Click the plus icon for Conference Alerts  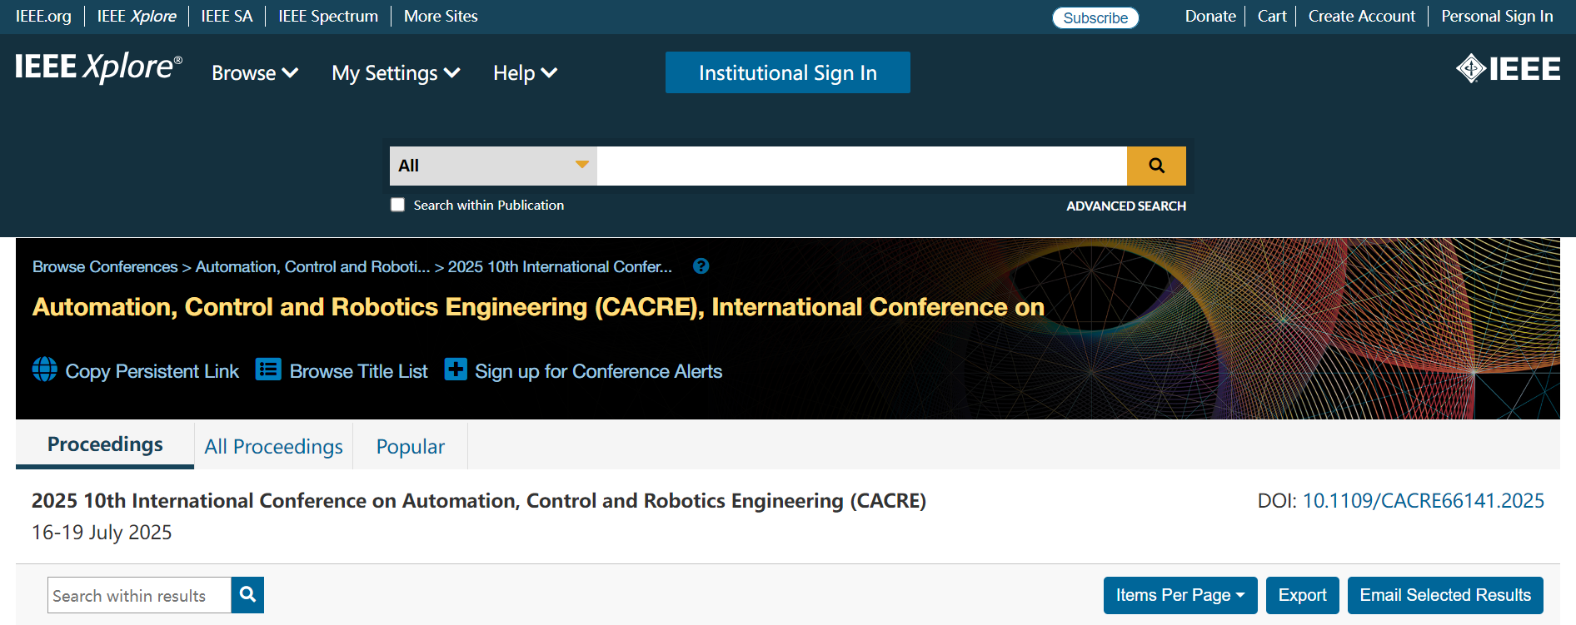(456, 369)
